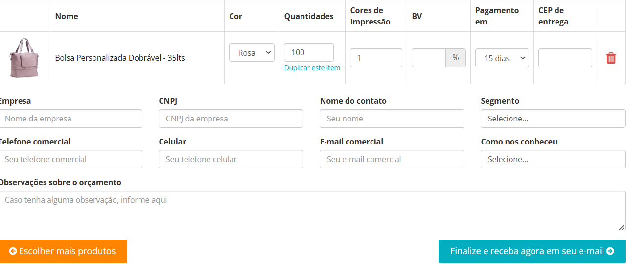The image size is (626, 264).
Task: Open the Cor dropdown showing Rosa
Action: pos(252,53)
